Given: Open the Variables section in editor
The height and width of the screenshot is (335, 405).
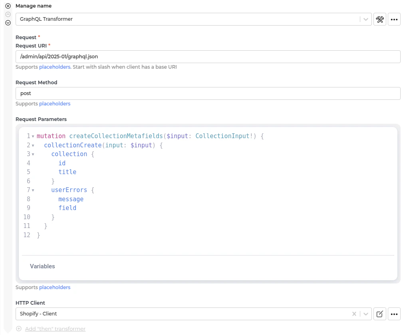Looking at the screenshot, I should pos(42,266).
